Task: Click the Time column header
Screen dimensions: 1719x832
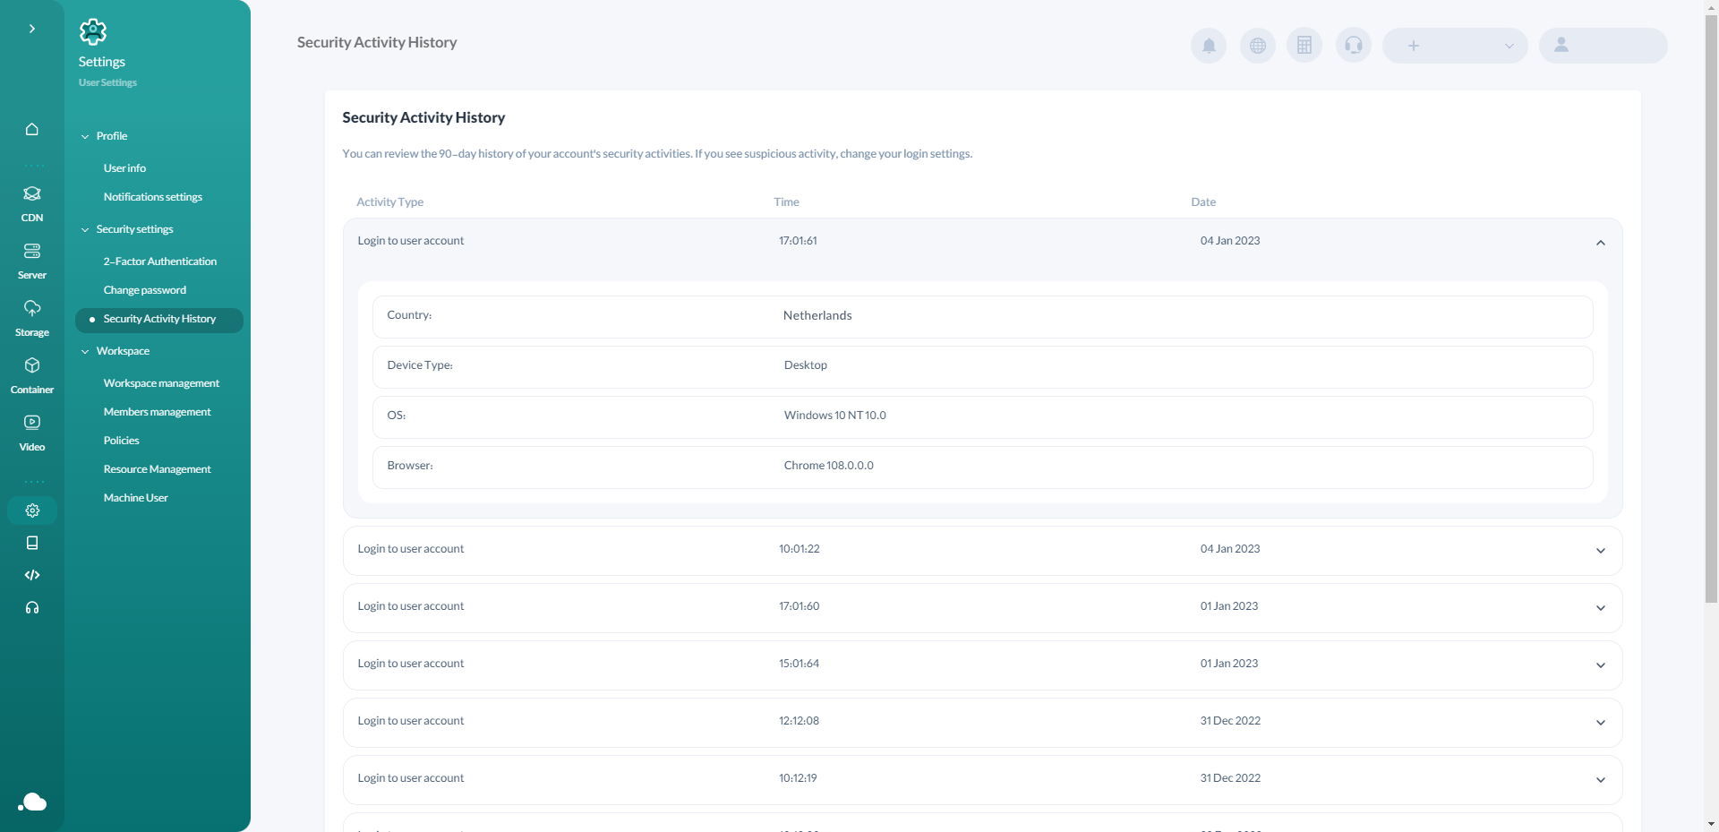Action: pyautogui.click(x=787, y=202)
